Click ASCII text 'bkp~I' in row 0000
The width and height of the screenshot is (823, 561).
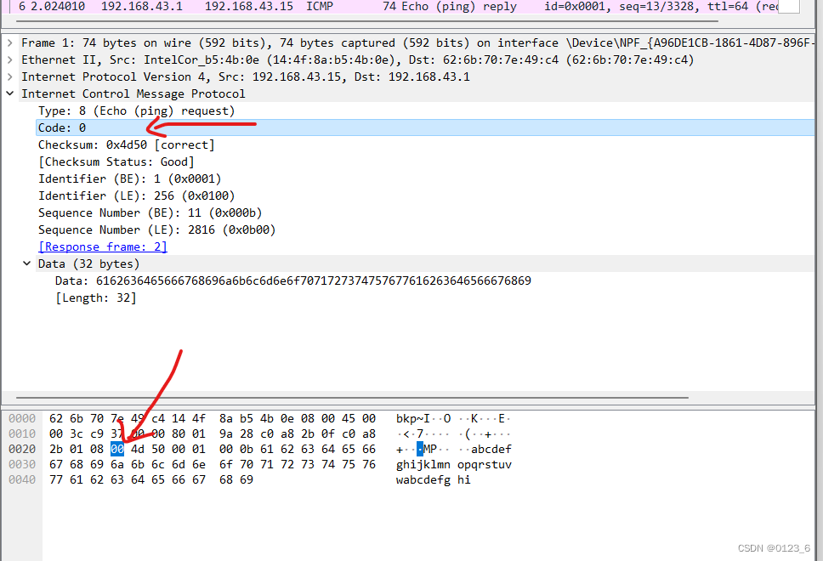pos(413,419)
